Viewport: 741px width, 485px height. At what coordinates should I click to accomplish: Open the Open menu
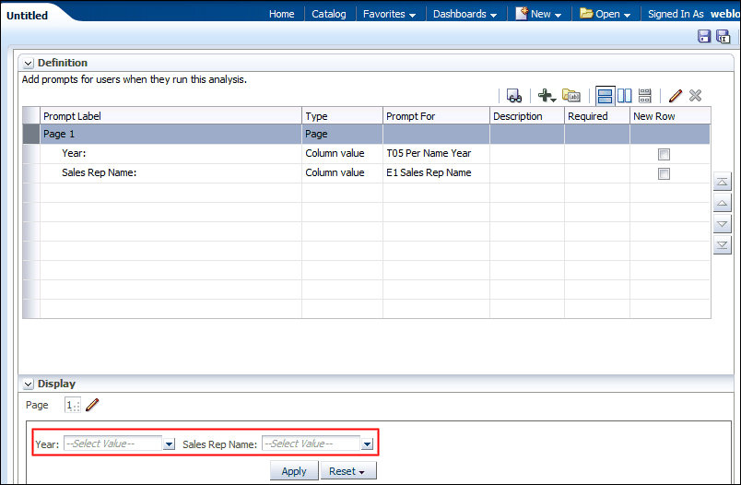coord(606,14)
